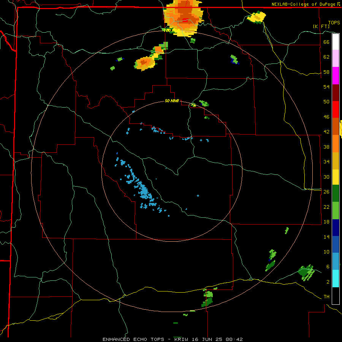Click the legend value 46
The image size is (342, 342).
pyautogui.click(x=326, y=117)
